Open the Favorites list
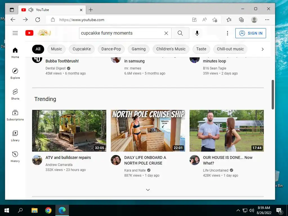288x216 pixels. [229, 20]
